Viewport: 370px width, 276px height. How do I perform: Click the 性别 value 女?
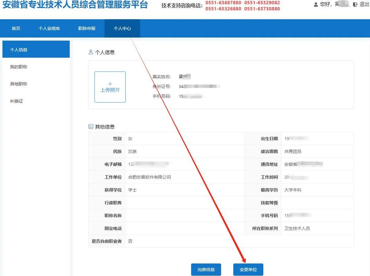pos(130,139)
